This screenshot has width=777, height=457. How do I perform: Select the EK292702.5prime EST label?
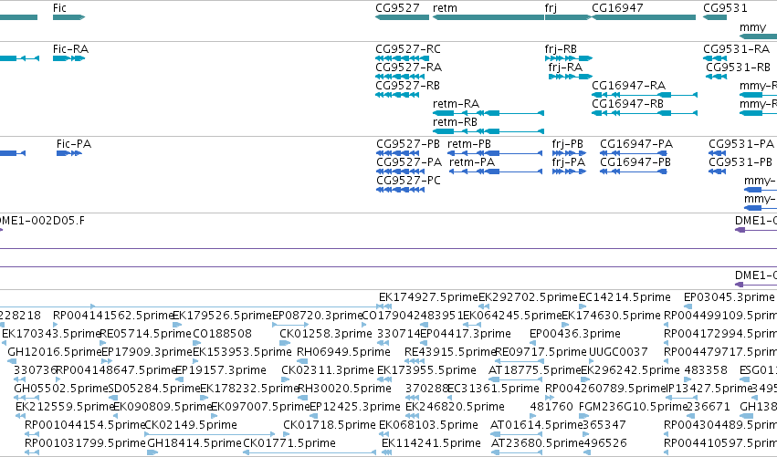coord(529,297)
